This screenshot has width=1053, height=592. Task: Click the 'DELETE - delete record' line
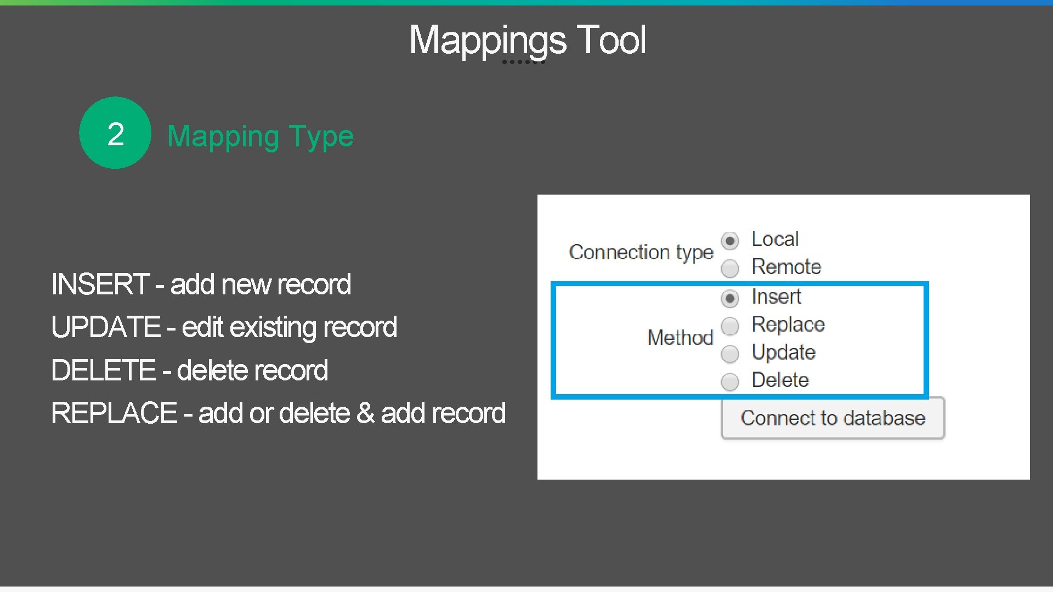[x=189, y=371]
